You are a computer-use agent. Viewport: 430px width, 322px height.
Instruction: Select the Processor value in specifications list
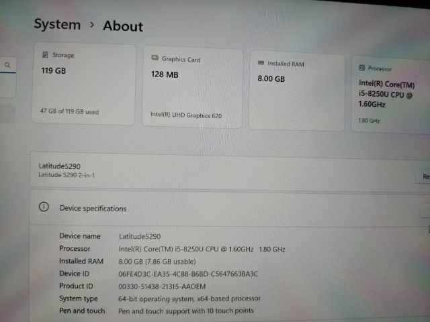point(202,249)
